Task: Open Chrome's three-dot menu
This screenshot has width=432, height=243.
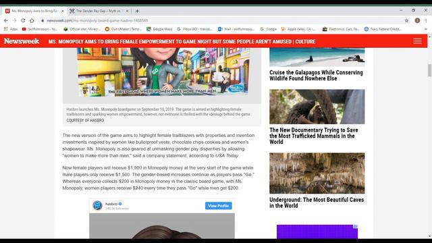Action: 426,20
